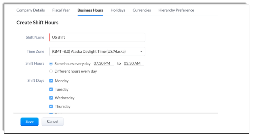Click the Shift Hours label
This screenshot has height=136, width=253.
(35, 63)
